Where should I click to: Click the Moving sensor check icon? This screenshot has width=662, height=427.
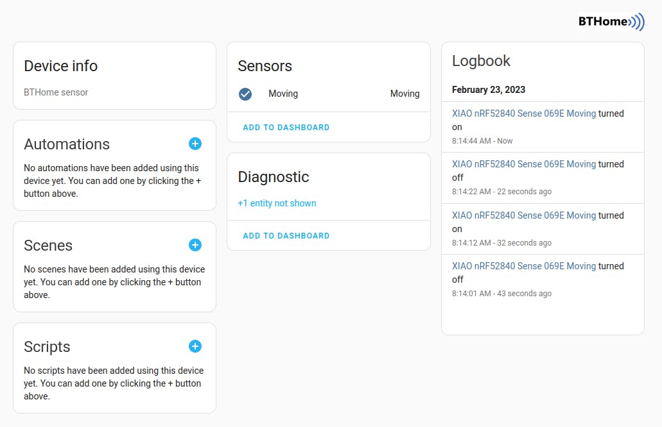[x=245, y=94]
